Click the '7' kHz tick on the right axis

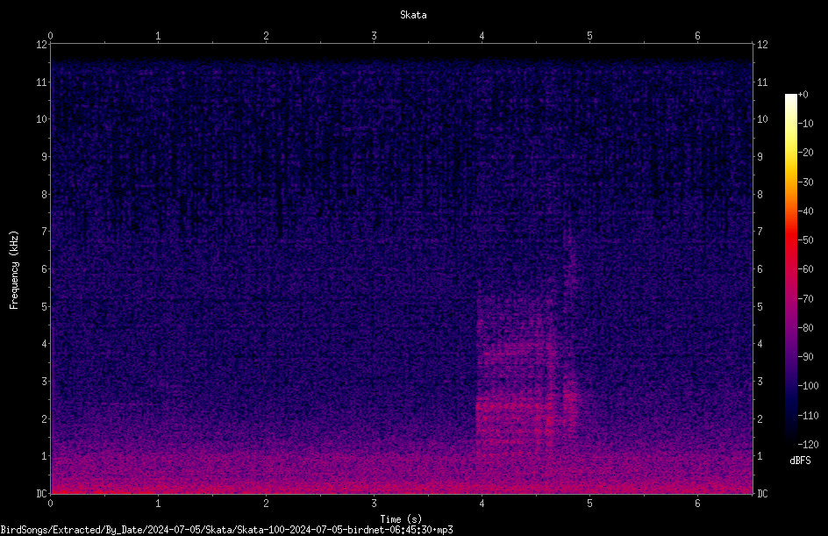[760, 232]
